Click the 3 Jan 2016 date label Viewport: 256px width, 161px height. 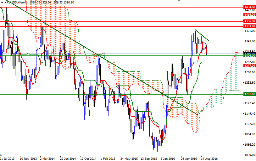(x=168, y=158)
